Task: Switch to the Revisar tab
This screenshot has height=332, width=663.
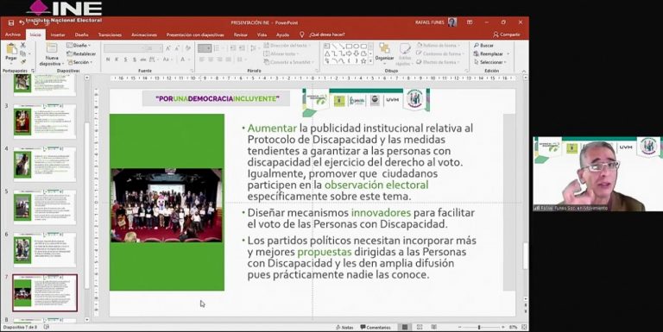Action: click(241, 34)
